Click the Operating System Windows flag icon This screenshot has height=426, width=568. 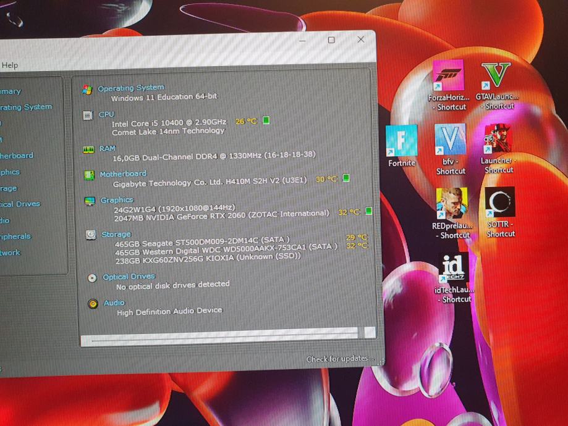pyautogui.click(x=87, y=90)
